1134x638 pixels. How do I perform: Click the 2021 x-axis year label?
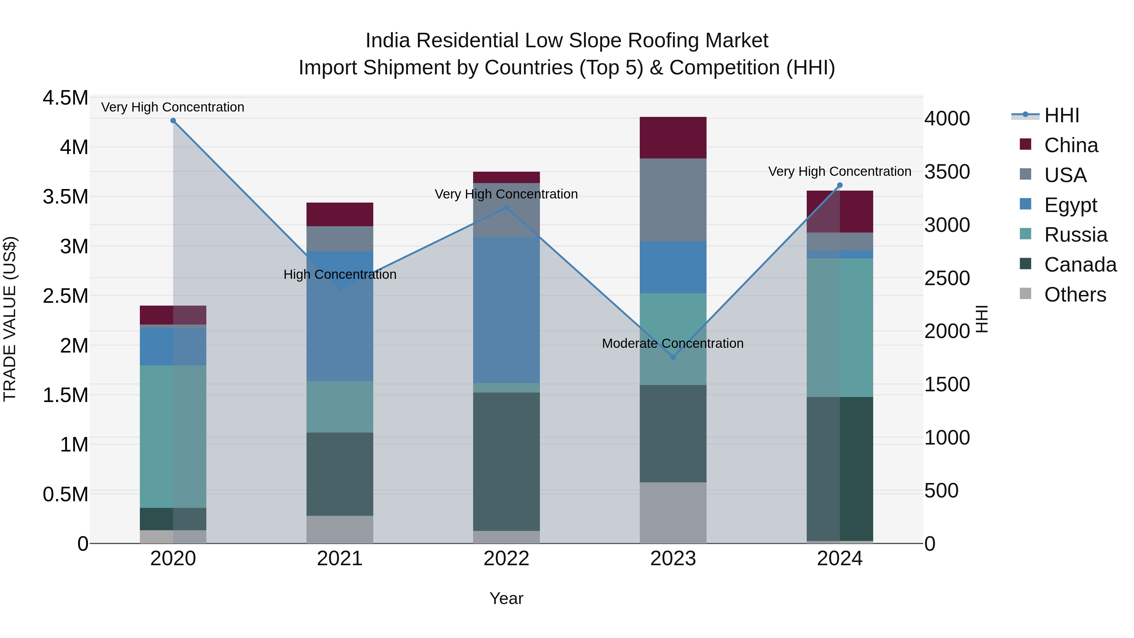coord(340,559)
